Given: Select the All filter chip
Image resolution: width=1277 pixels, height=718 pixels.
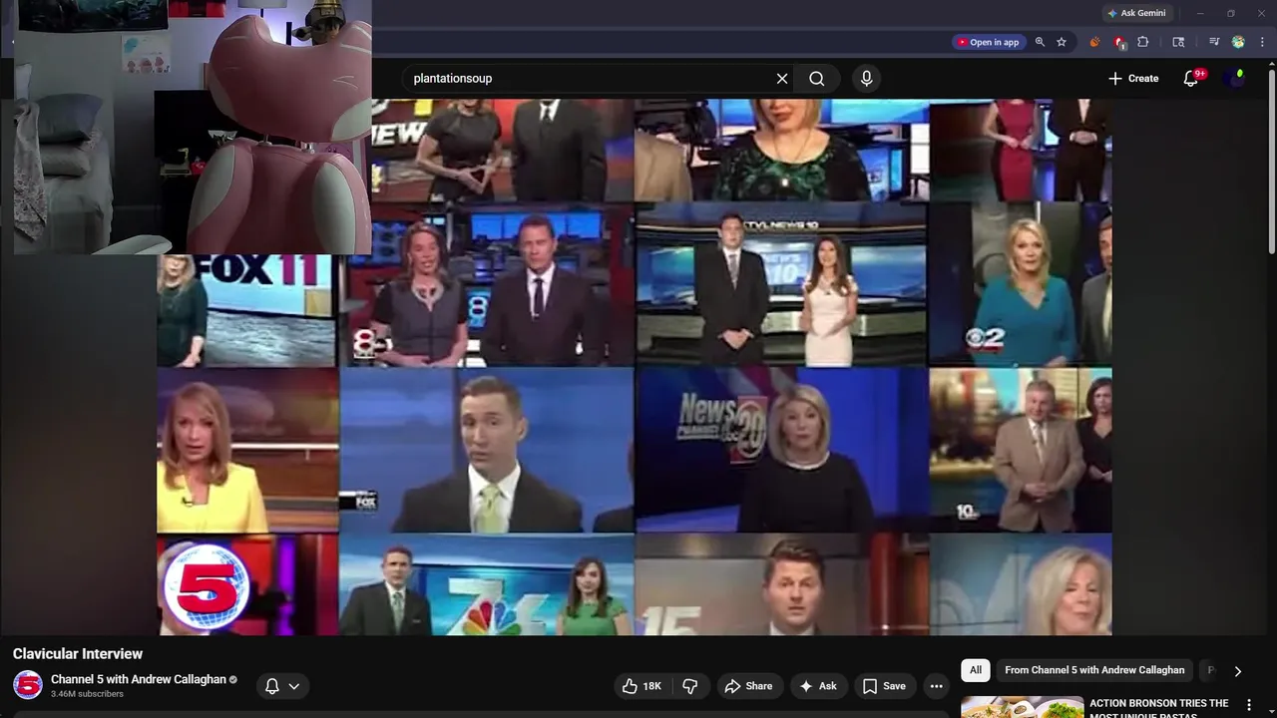Looking at the screenshot, I should [x=976, y=670].
